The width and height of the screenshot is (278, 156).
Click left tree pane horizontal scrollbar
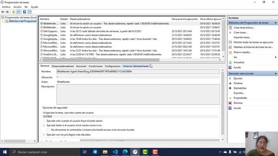(15, 141)
